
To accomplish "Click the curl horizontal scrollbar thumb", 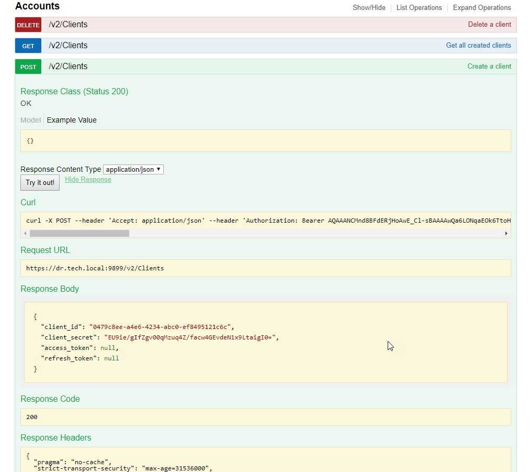I will 79,233.
